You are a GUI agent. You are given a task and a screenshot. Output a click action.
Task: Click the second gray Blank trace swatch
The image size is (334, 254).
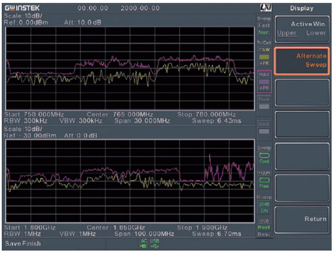(x=264, y=131)
